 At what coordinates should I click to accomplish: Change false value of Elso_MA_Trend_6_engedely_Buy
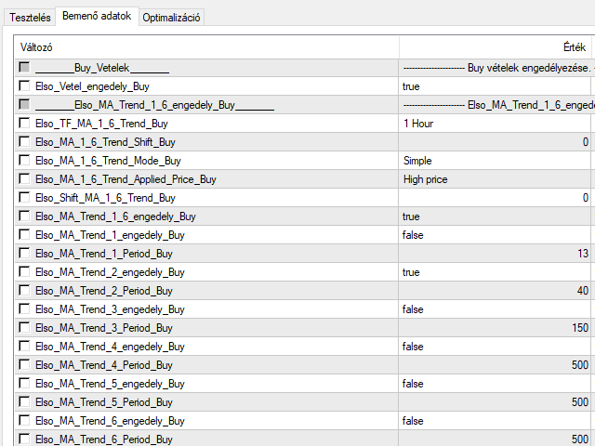click(x=495, y=421)
